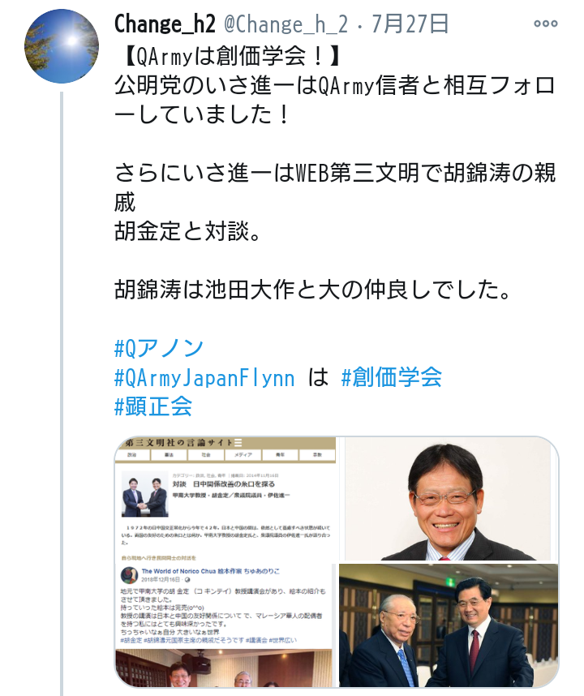Open the #顕正会 hashtag
This screenshot has width=584, height=696.
[x=153, y=406]
